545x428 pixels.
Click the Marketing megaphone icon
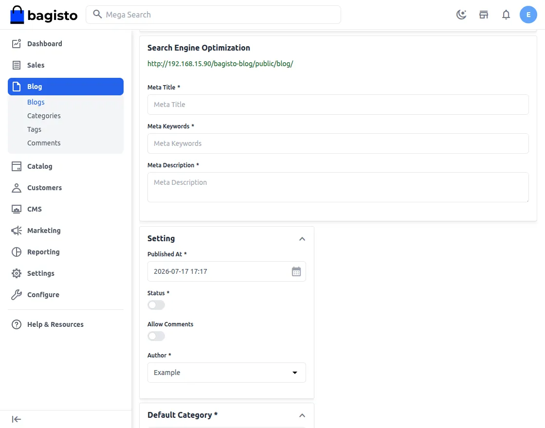point(17,231)
